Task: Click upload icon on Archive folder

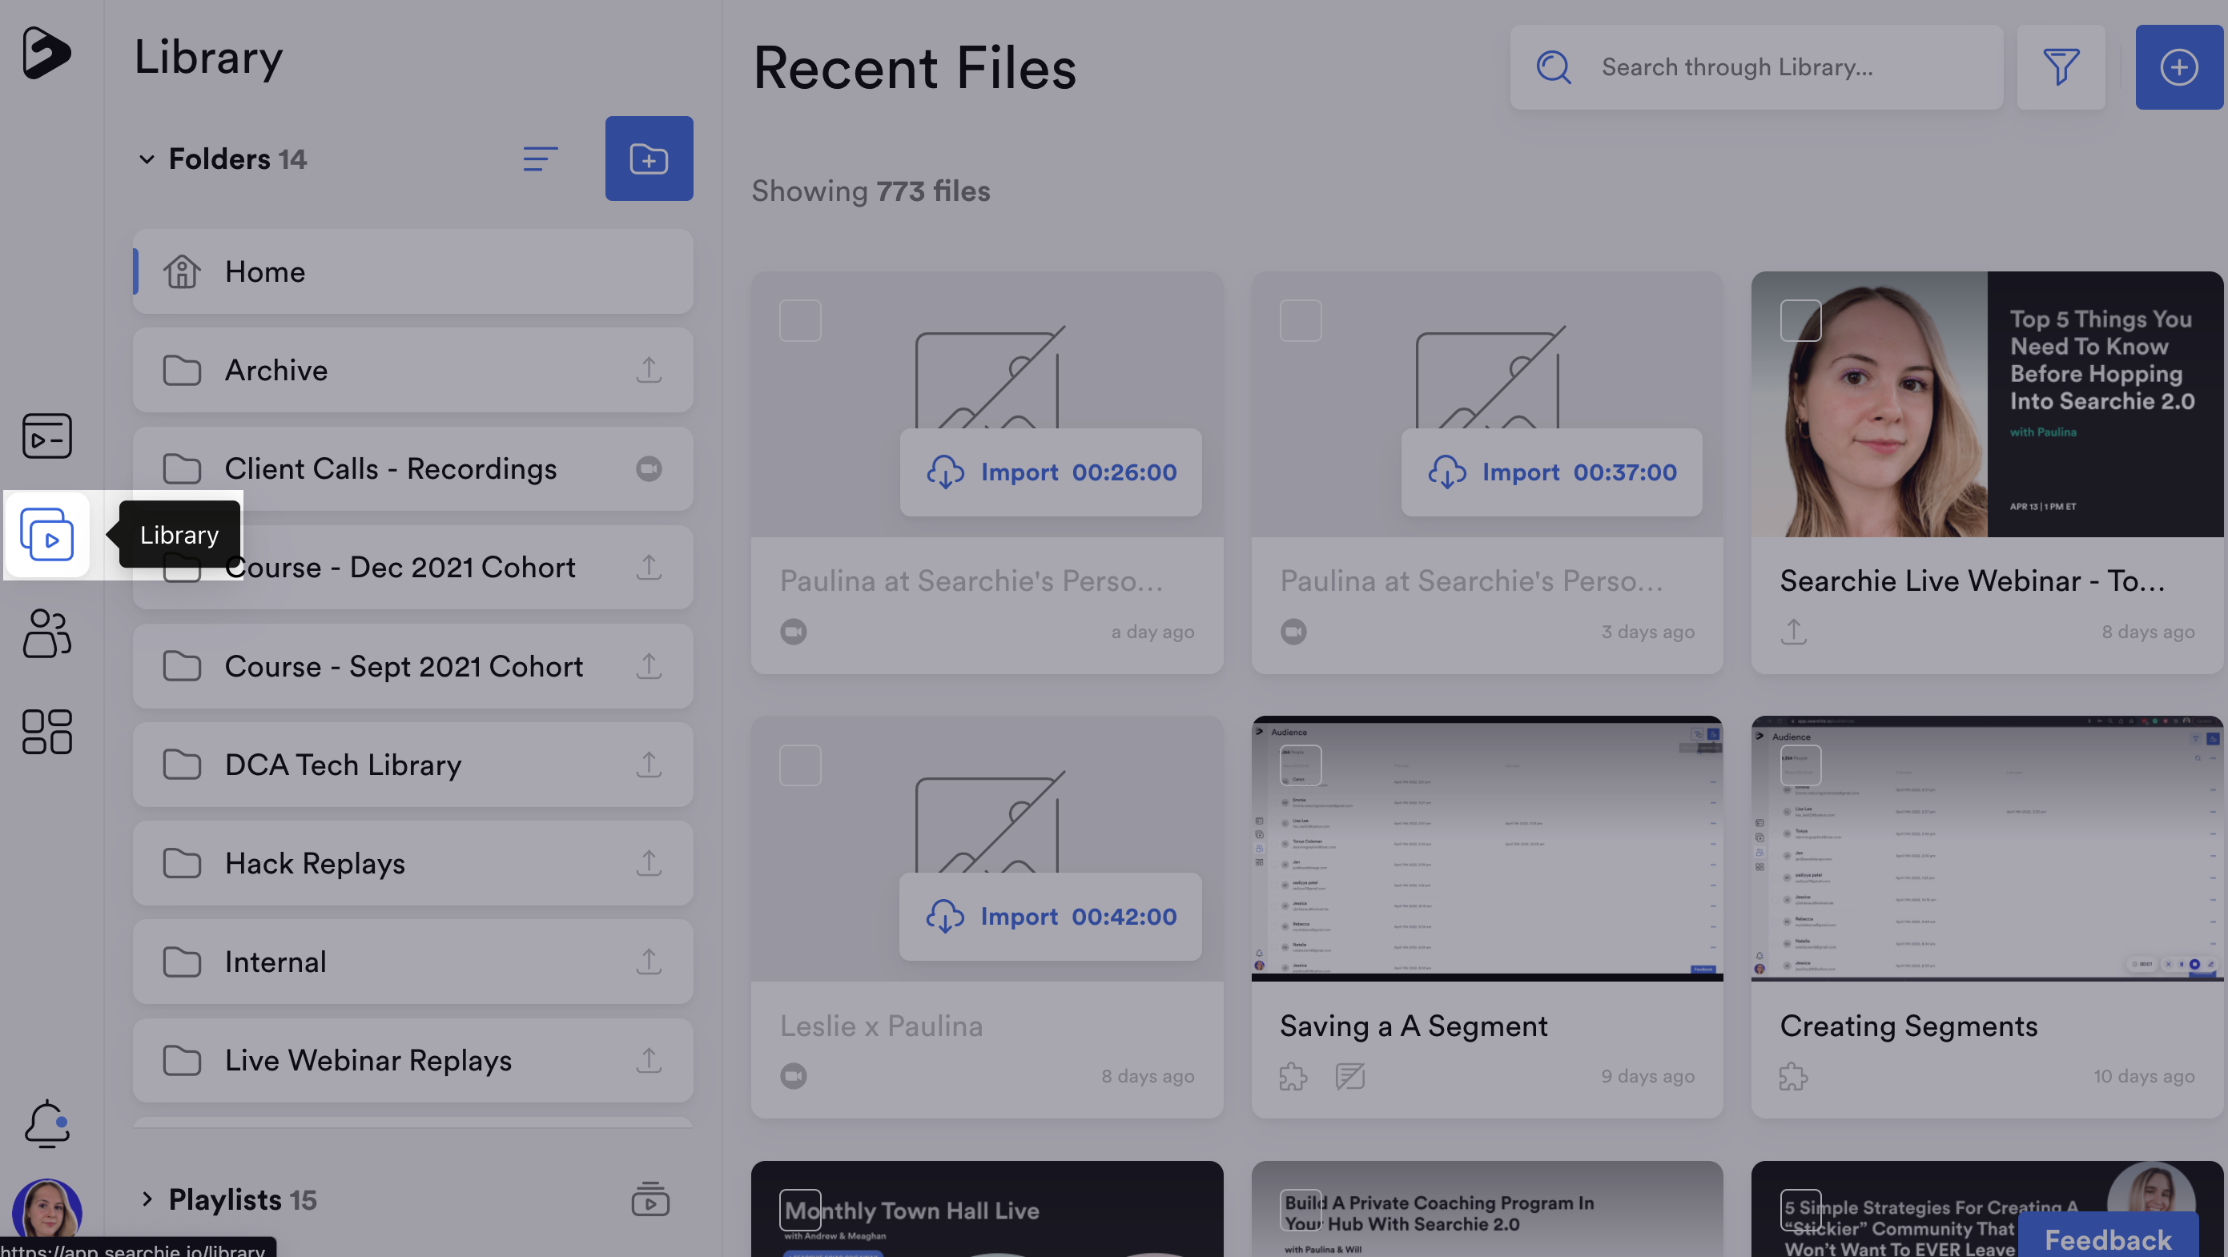Action: 649,370
